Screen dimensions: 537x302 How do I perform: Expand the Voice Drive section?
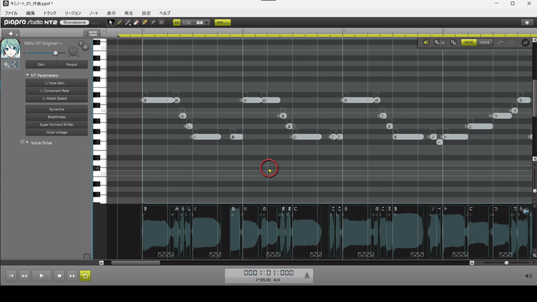tap(28, 142)
